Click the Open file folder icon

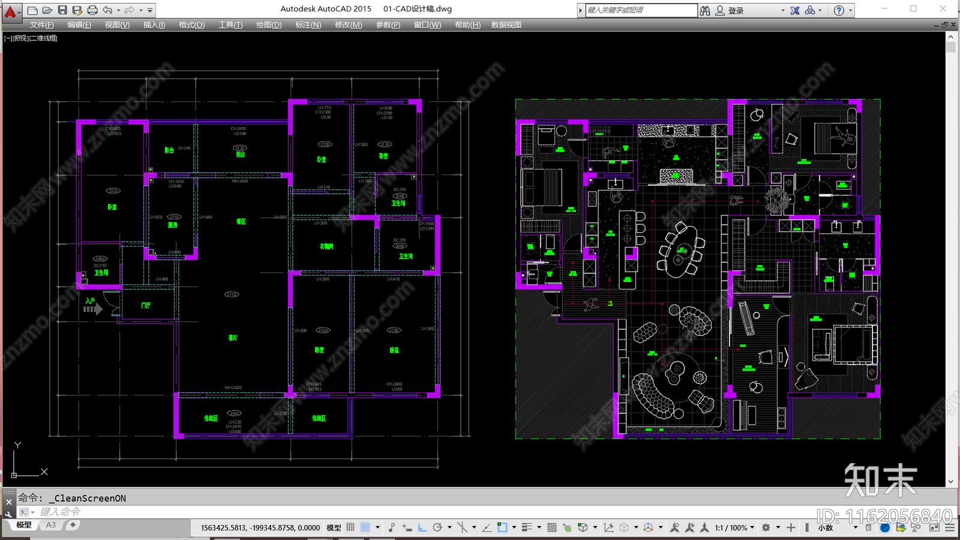[47, 10]
